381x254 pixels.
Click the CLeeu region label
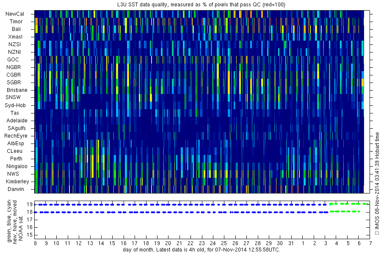point(14,151)
